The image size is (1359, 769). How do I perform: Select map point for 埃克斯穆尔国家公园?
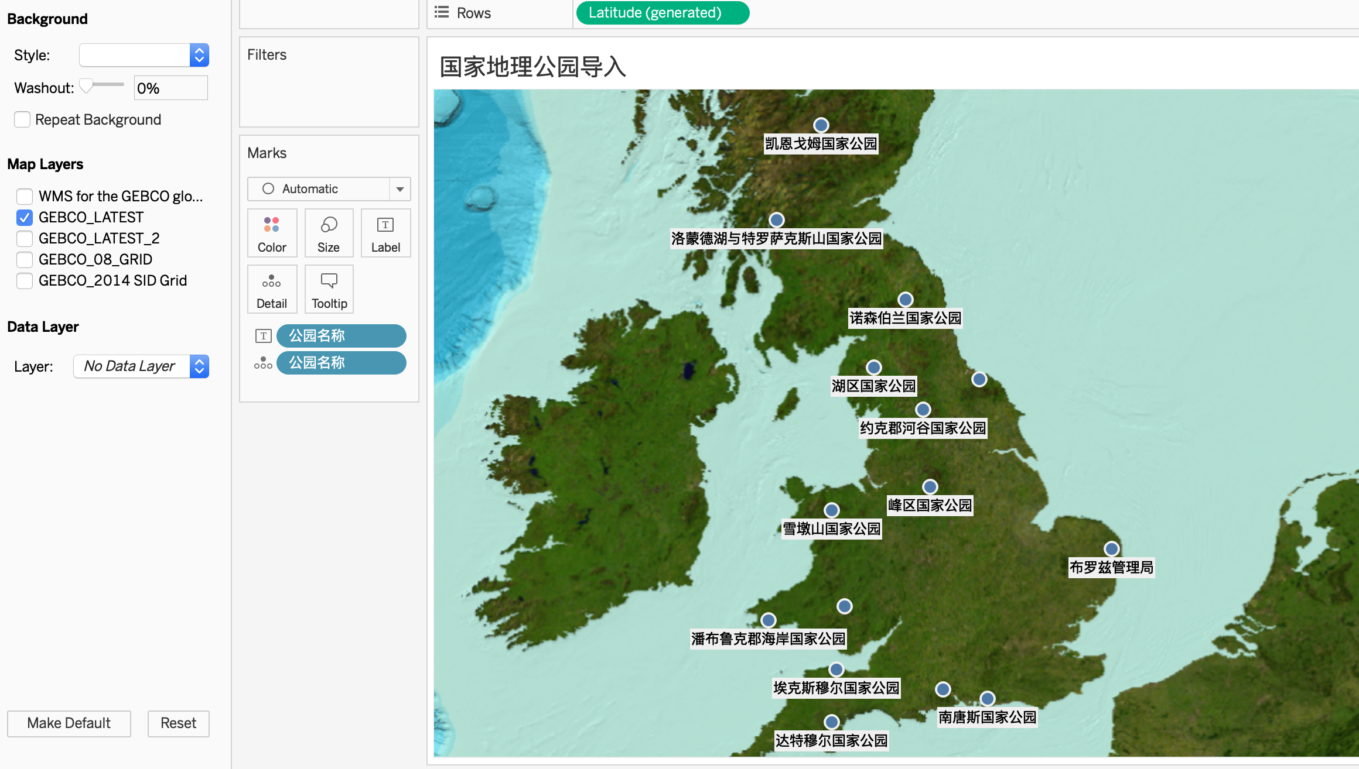(x=836, y=670)
